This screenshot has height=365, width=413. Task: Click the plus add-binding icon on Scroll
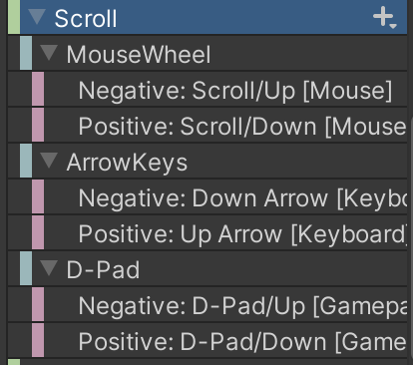coord(384,17)
